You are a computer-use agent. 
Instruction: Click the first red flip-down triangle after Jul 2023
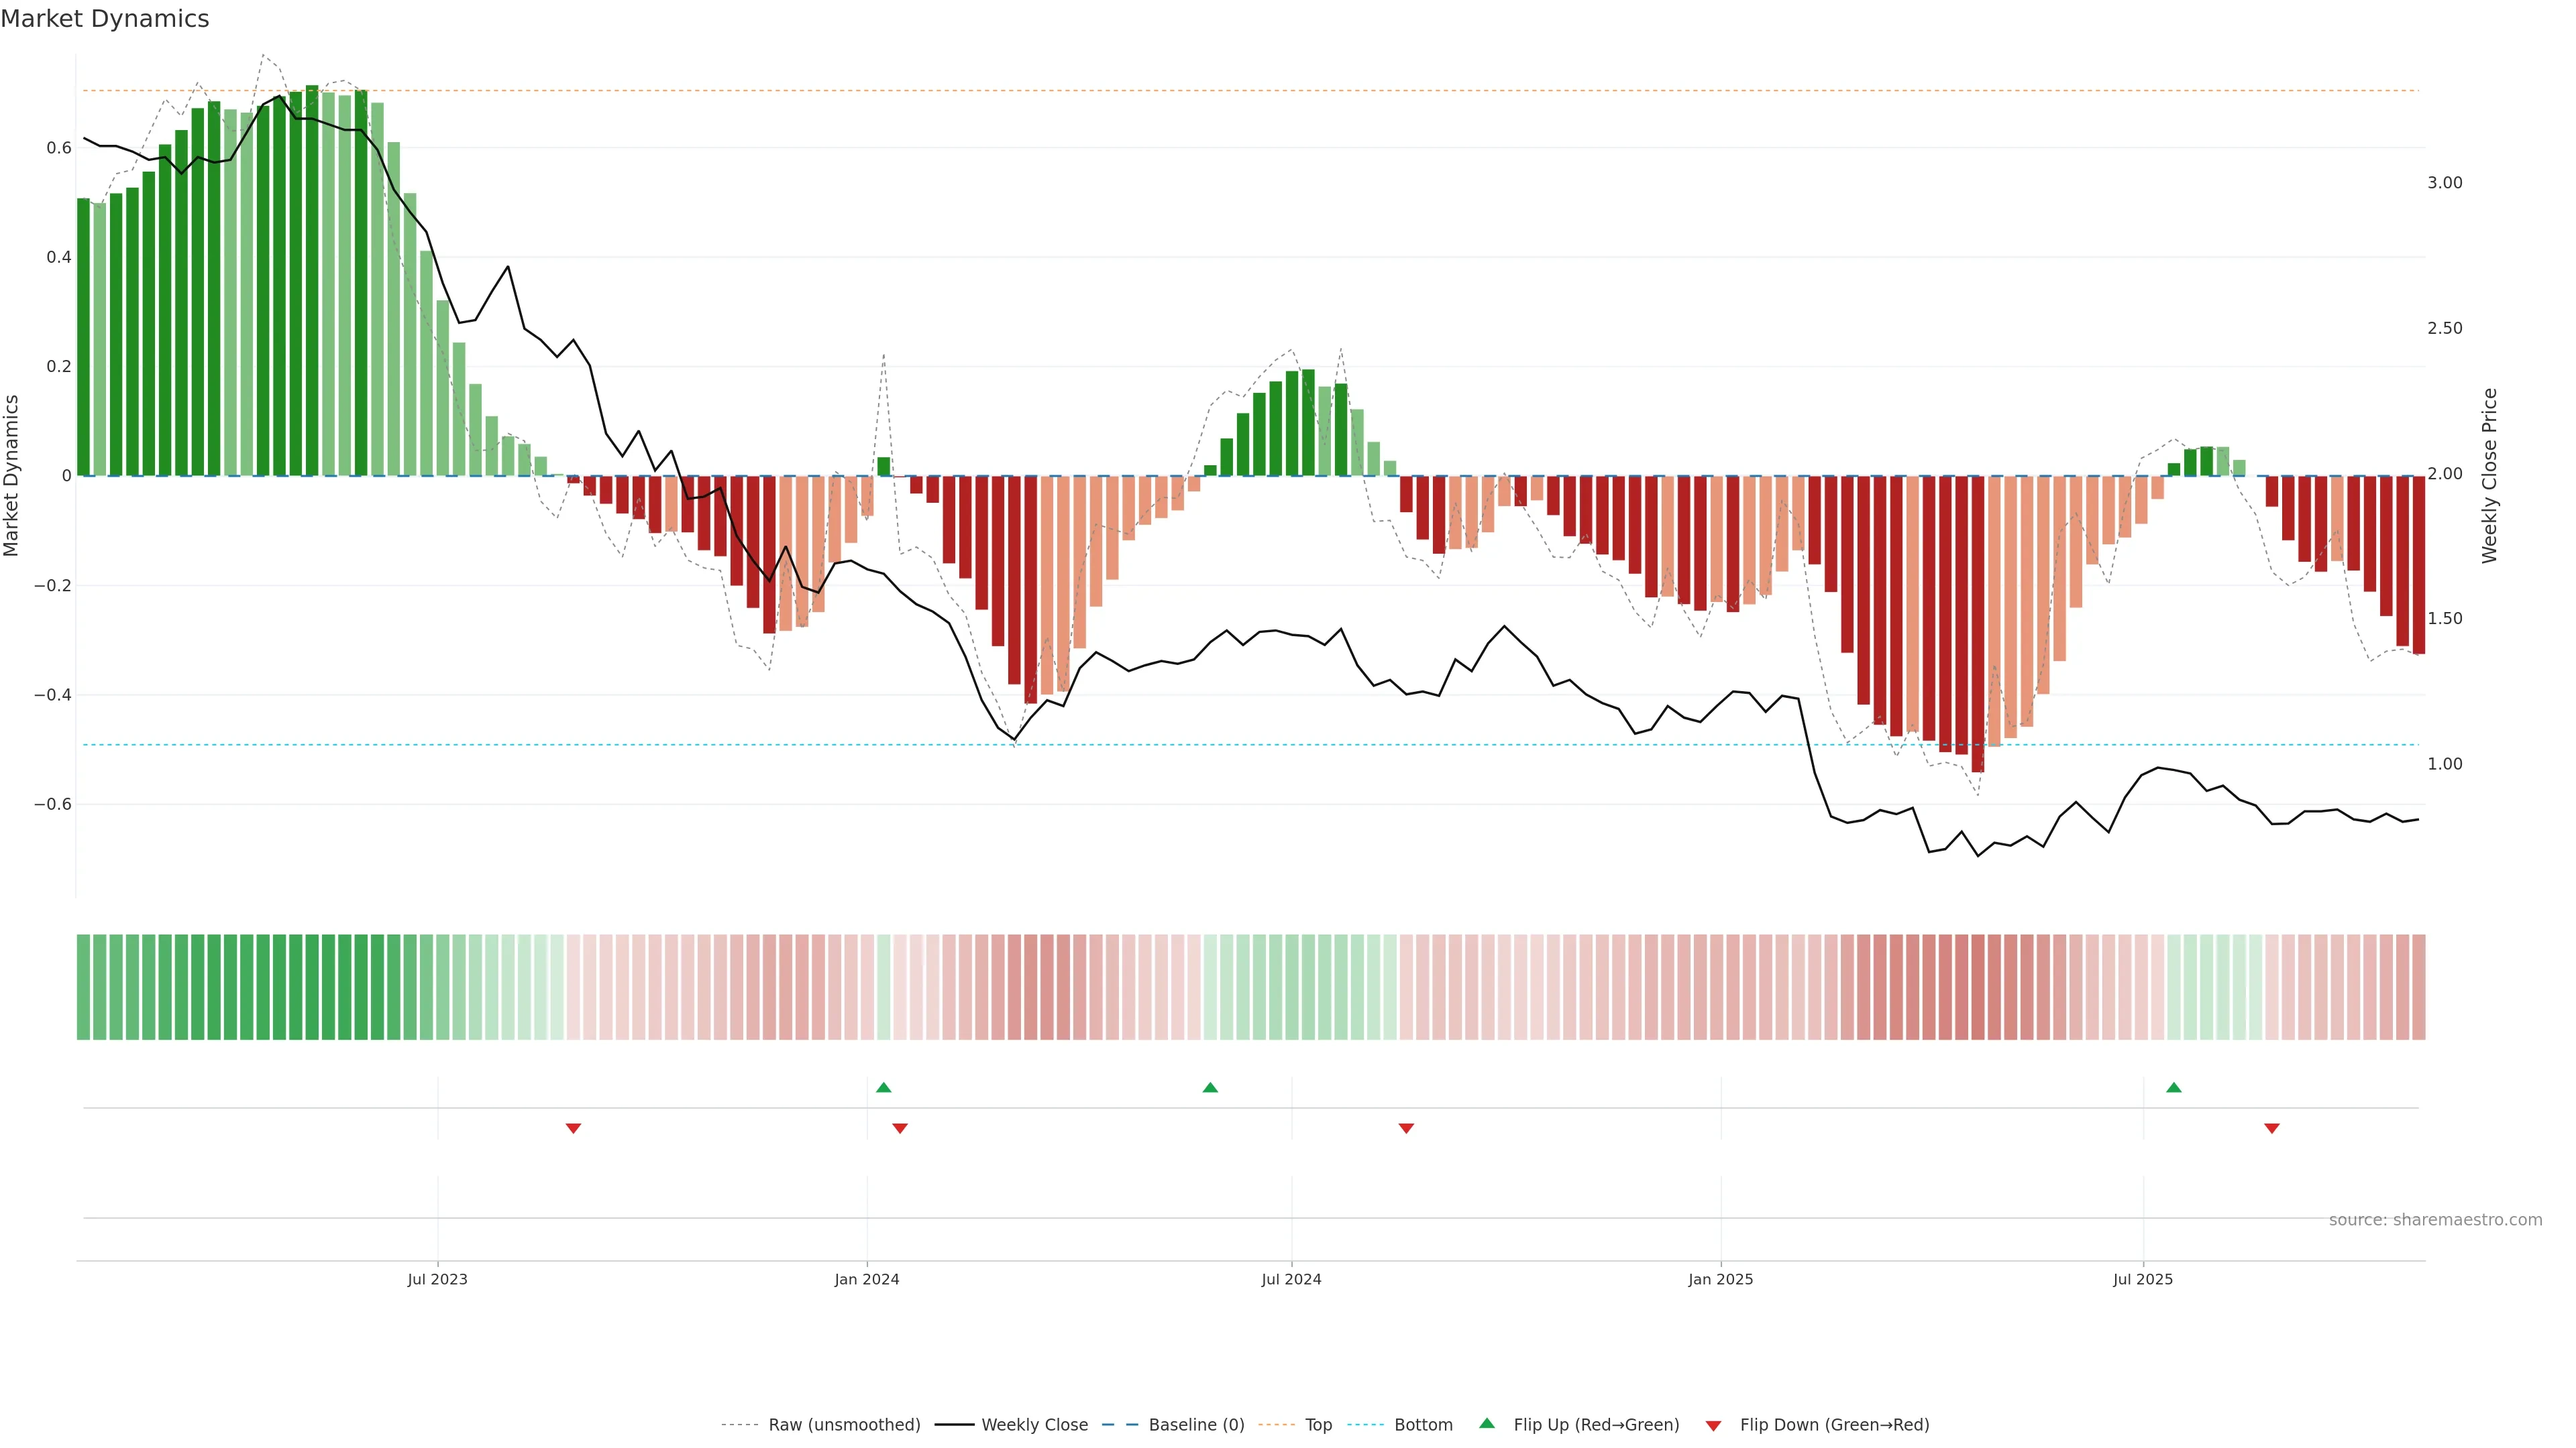point(573,1128)
